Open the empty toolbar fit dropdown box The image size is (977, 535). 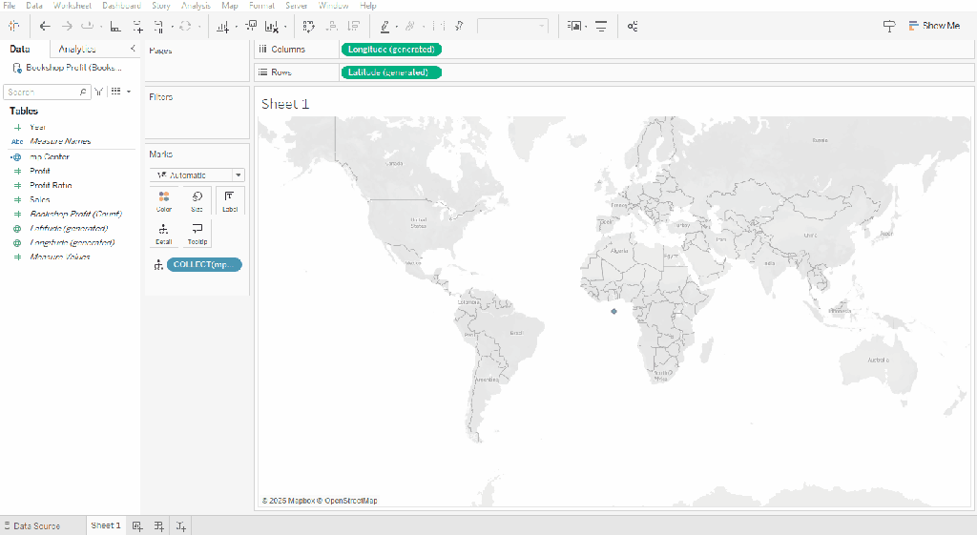(x=512, y=27)
